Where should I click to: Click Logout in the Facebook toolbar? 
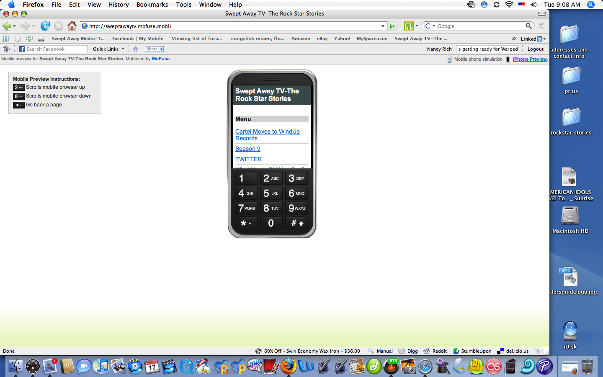(536, 49)
